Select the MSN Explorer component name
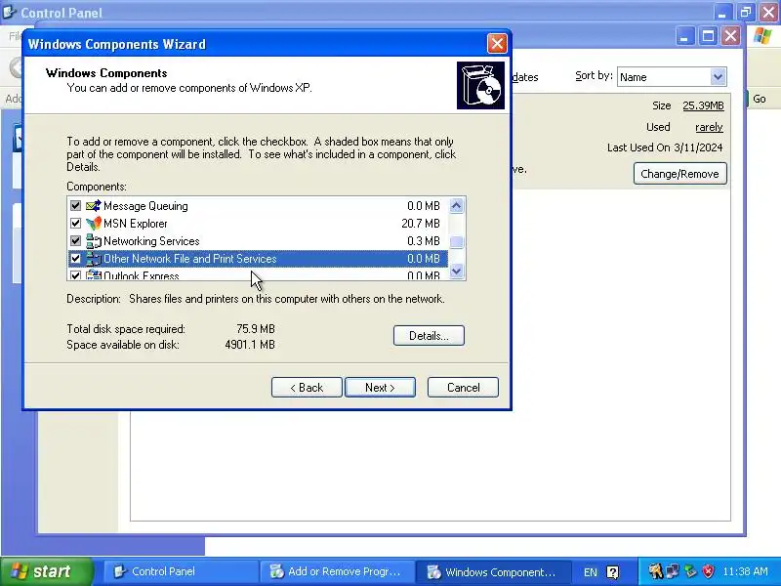Viewport: 781px width, 586px height. click(136, 224)
